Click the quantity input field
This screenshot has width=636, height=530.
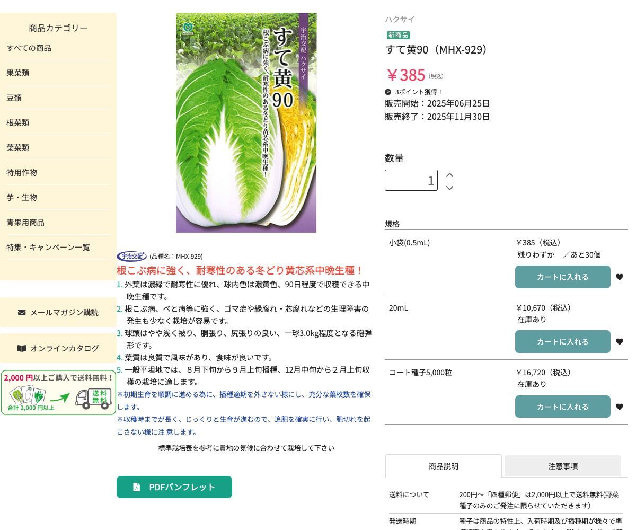[411, 180]
